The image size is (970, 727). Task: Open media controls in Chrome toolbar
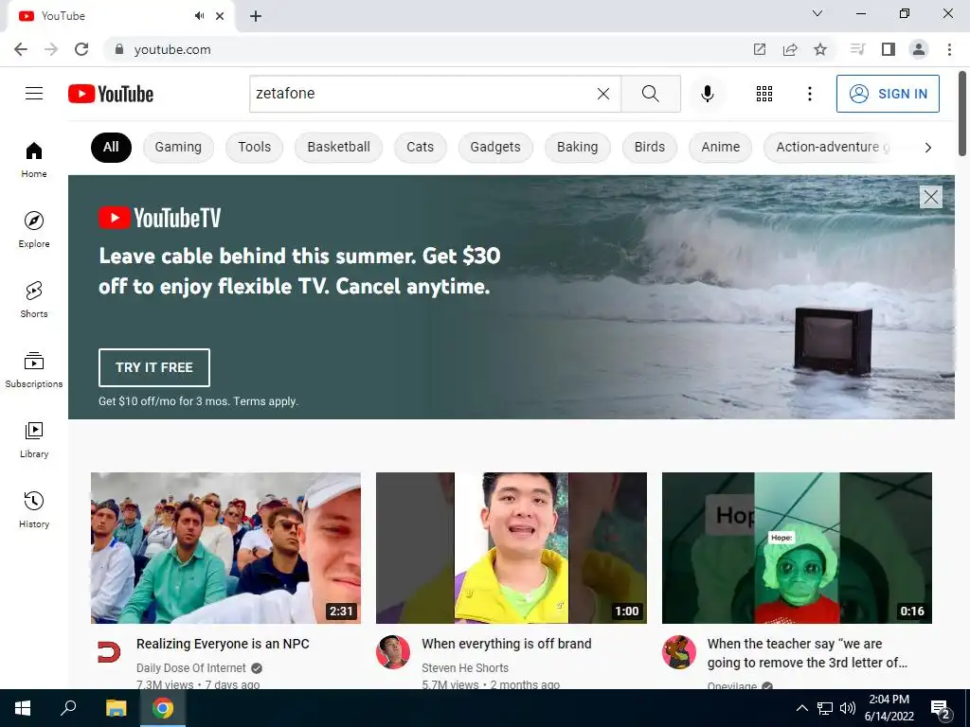tap(857, 49)
